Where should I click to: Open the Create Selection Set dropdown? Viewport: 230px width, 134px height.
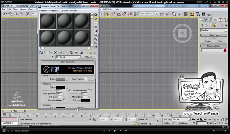tap(157, 13)
